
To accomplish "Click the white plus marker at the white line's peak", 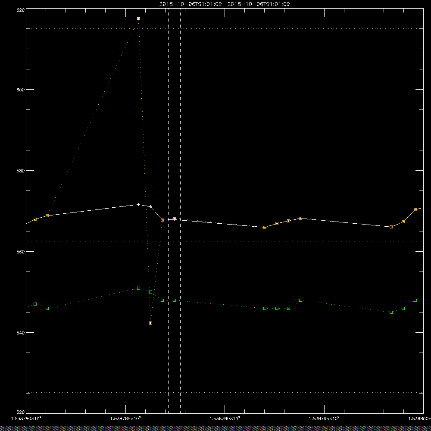I will click(138, 204).
